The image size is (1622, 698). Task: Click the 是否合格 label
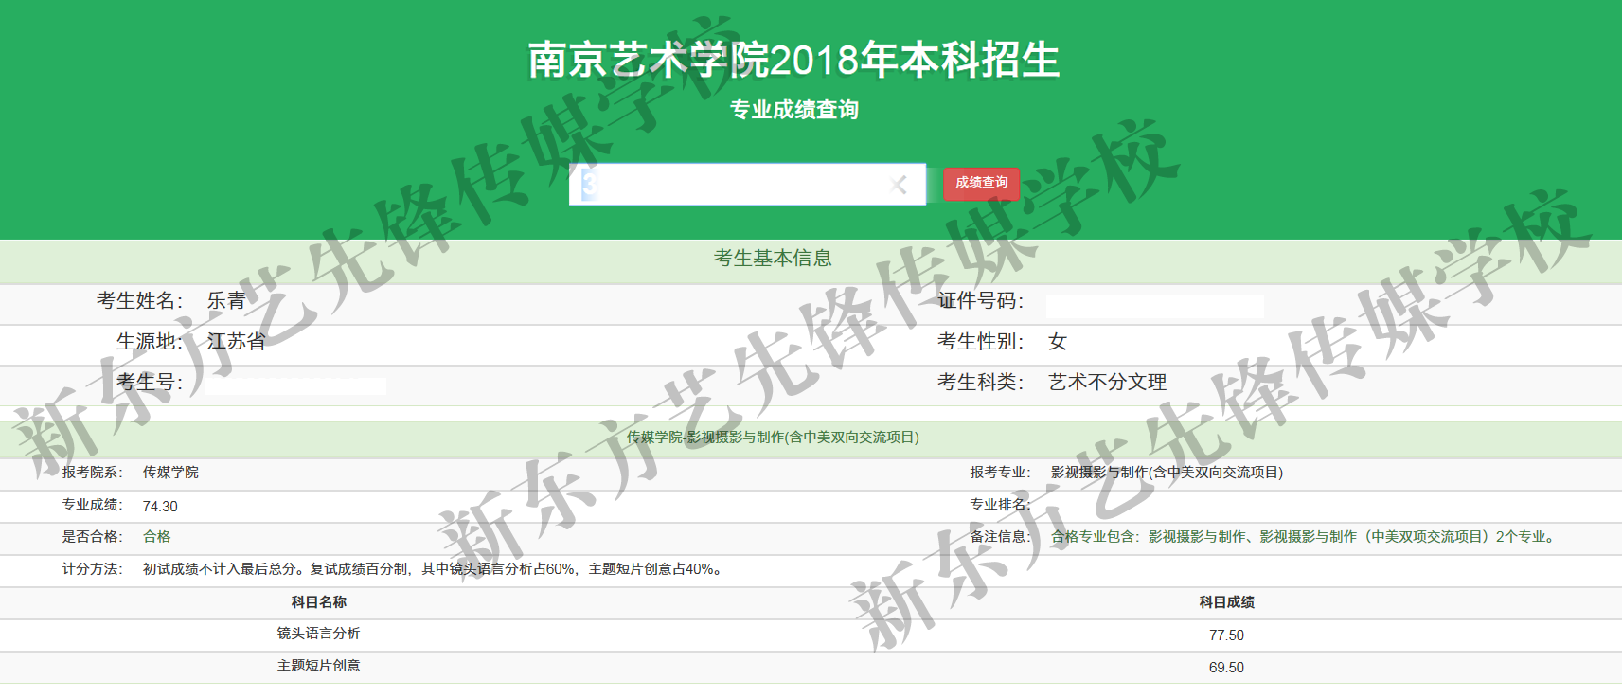click(93, 537)
